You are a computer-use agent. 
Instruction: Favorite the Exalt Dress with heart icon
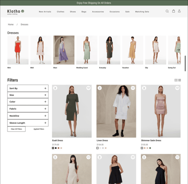(x=88, y=88)
